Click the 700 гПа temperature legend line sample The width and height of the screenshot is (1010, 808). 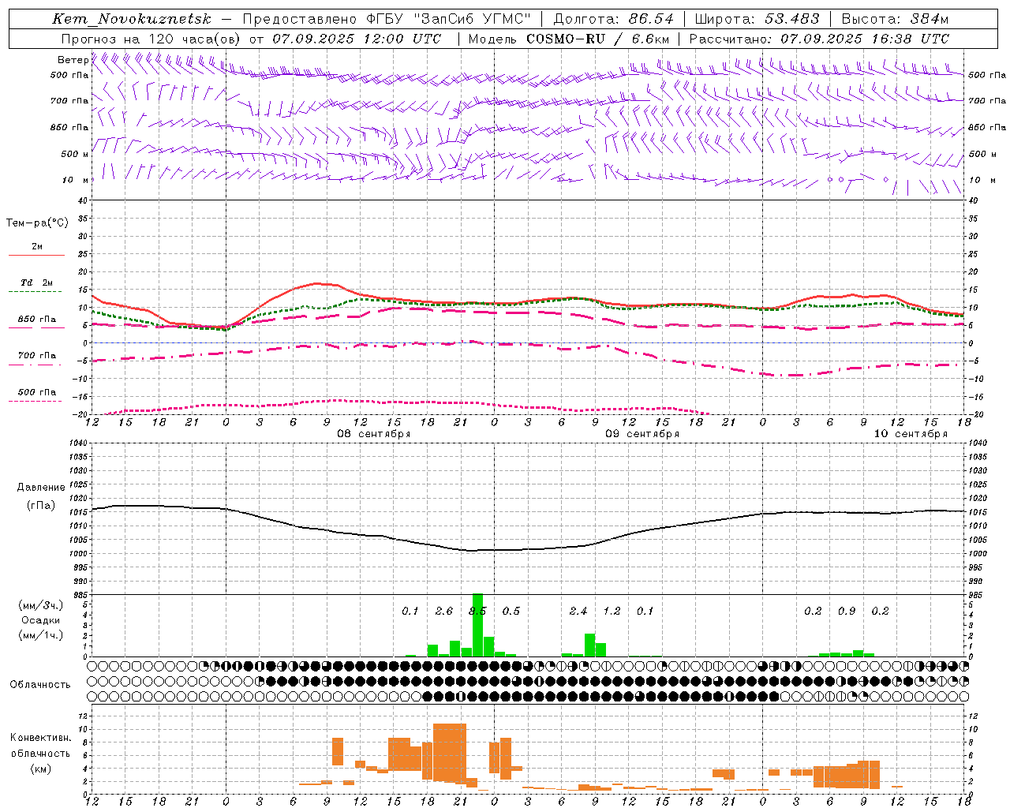coord(36,365)
